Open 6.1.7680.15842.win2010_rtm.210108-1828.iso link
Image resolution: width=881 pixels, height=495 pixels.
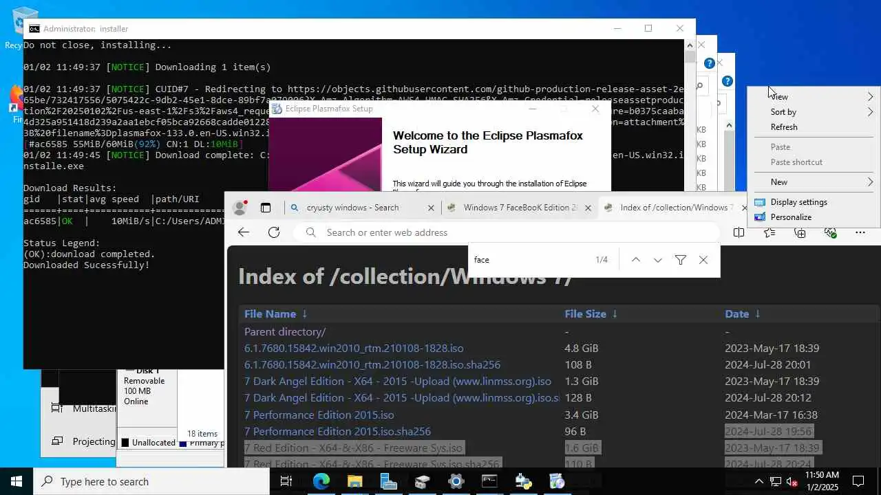(x=354, y=349)
